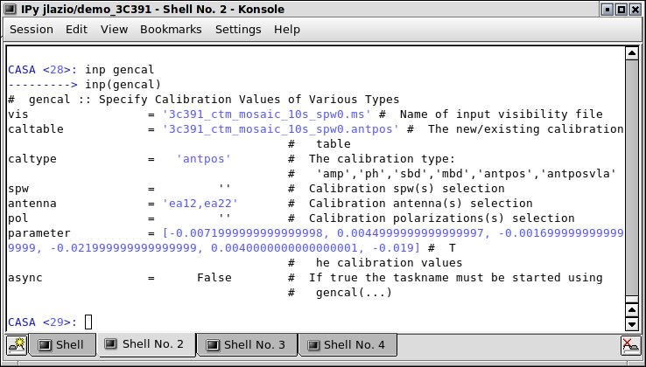The height and width of the screenshot is (367, 646).
Task: Switch to the Shell No. 3 tab
Action: tap(246, 345)
